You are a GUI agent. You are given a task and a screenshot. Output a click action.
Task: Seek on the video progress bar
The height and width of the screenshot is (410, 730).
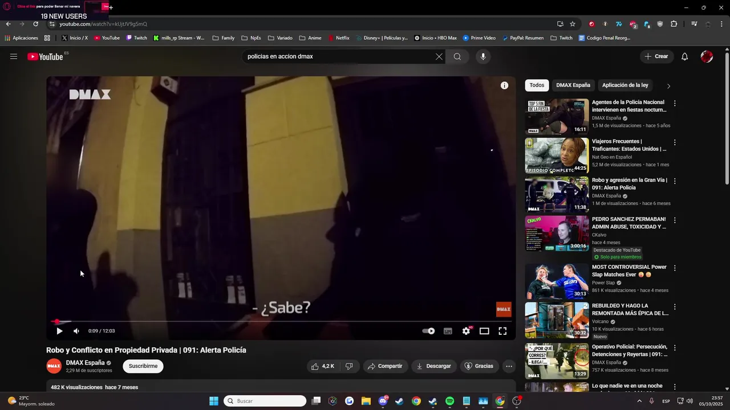click(x=281, y=322)
